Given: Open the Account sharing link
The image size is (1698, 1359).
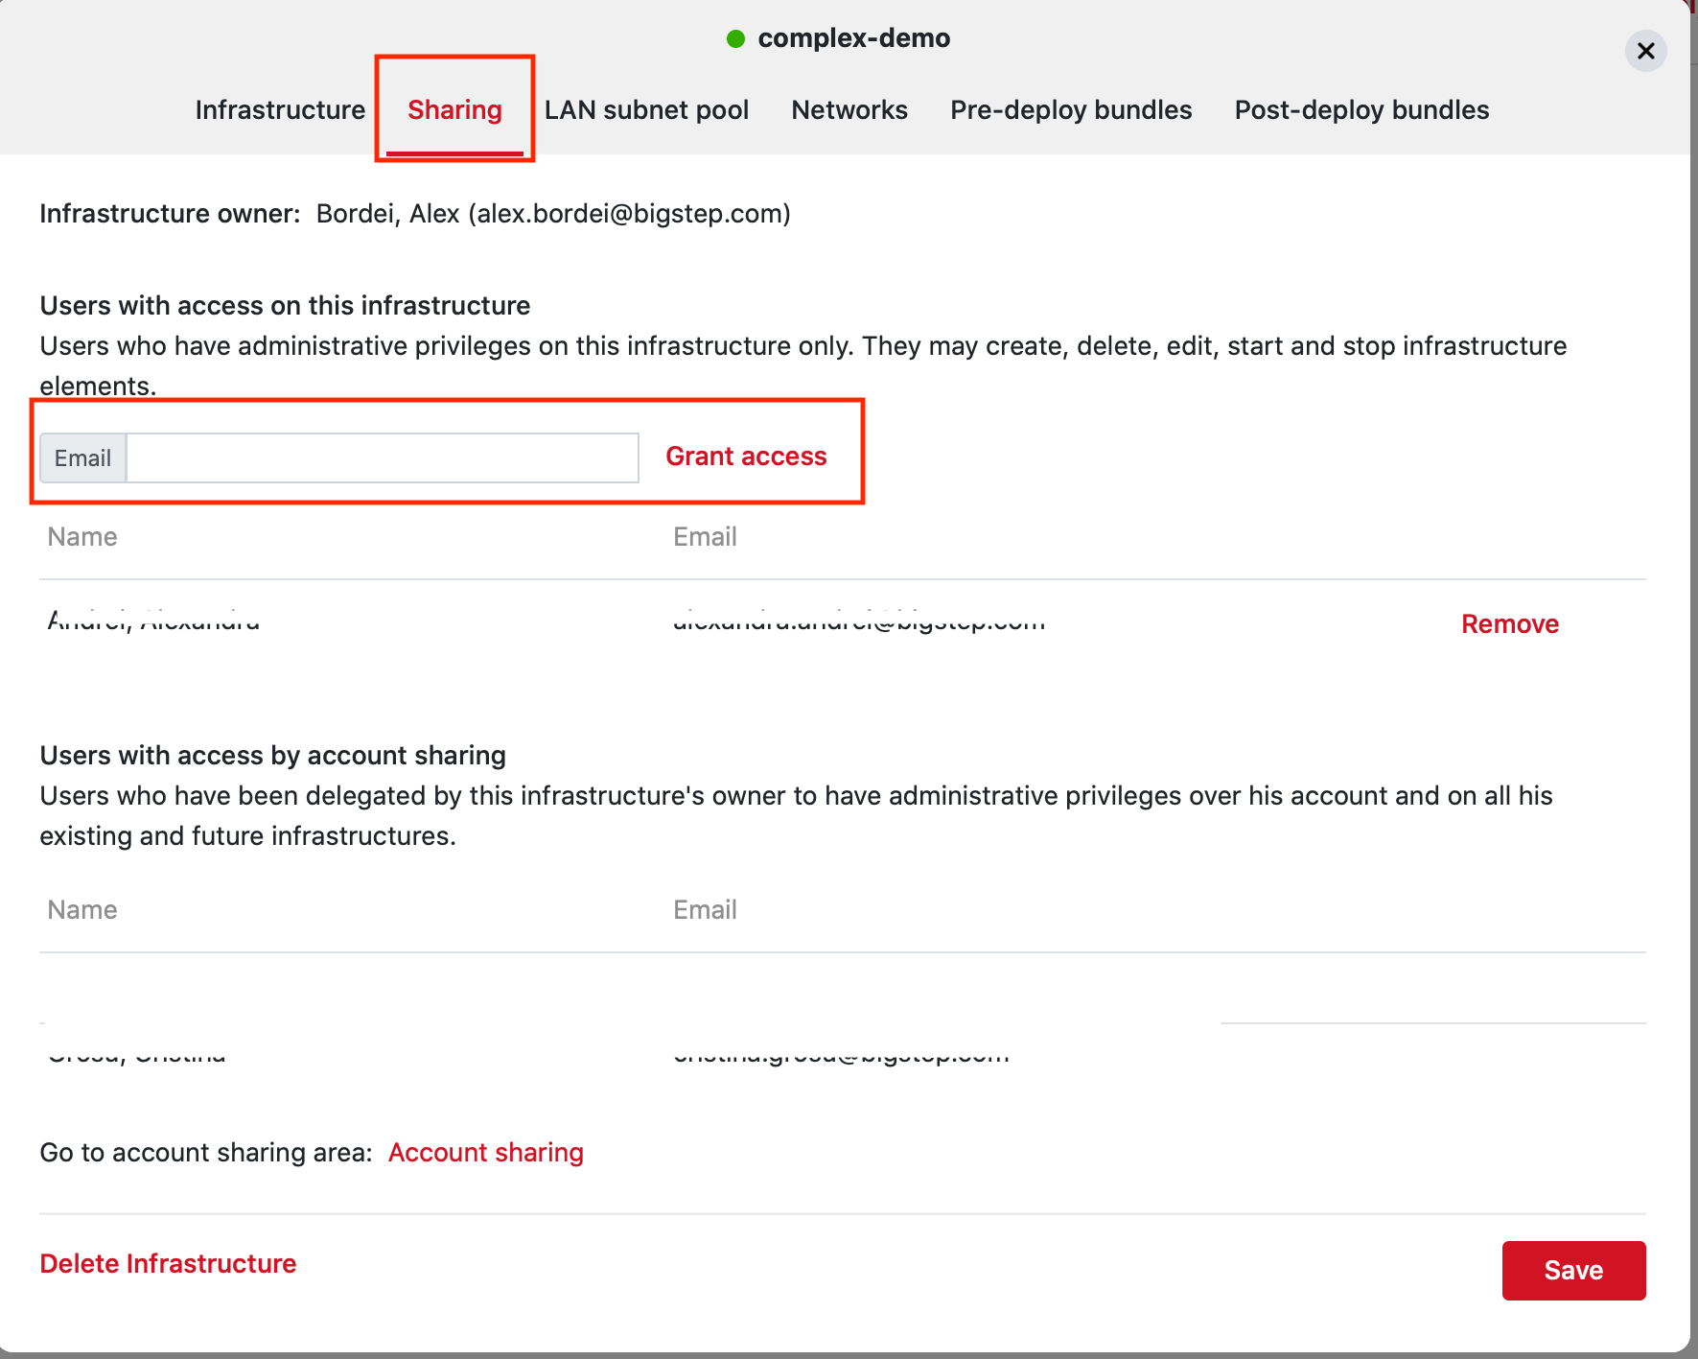Looking at the screenshot, I should (486, 1153).
